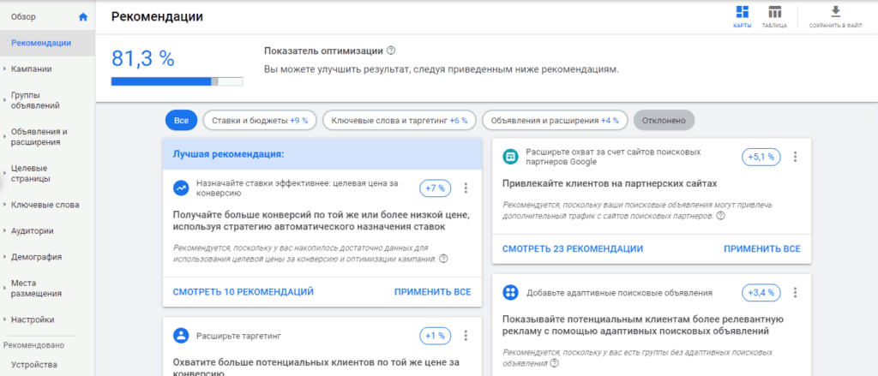Click the optimization score progress bar
The width and height of the screenshot is (878, 376).
[177, 81]
